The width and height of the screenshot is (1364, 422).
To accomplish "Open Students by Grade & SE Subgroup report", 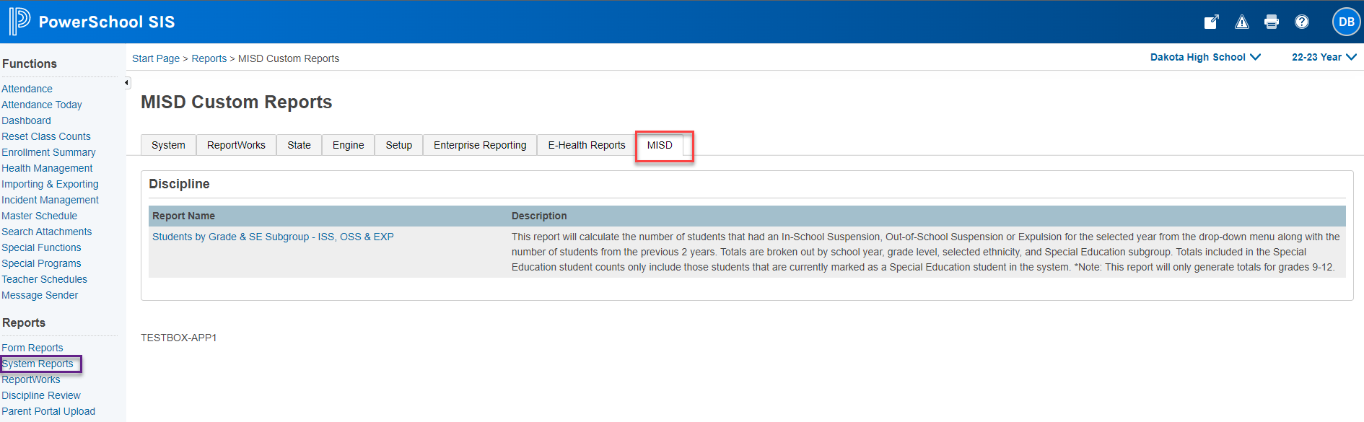I will pyautogui.click(x=273, y=237).
